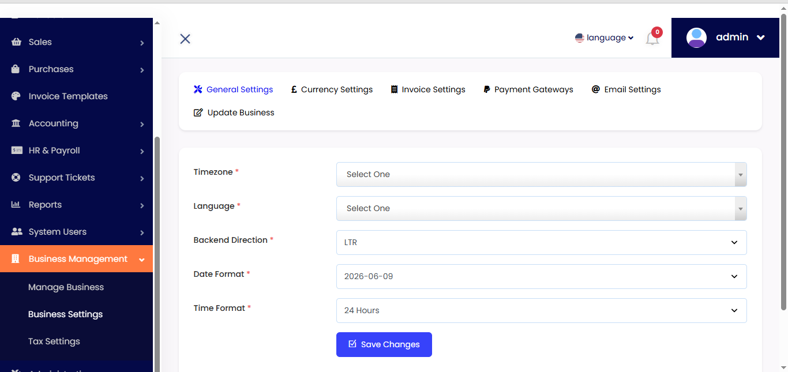Click the Accounting bank icon
Viewport: 788px width, 372px height.
coord(16,123)
